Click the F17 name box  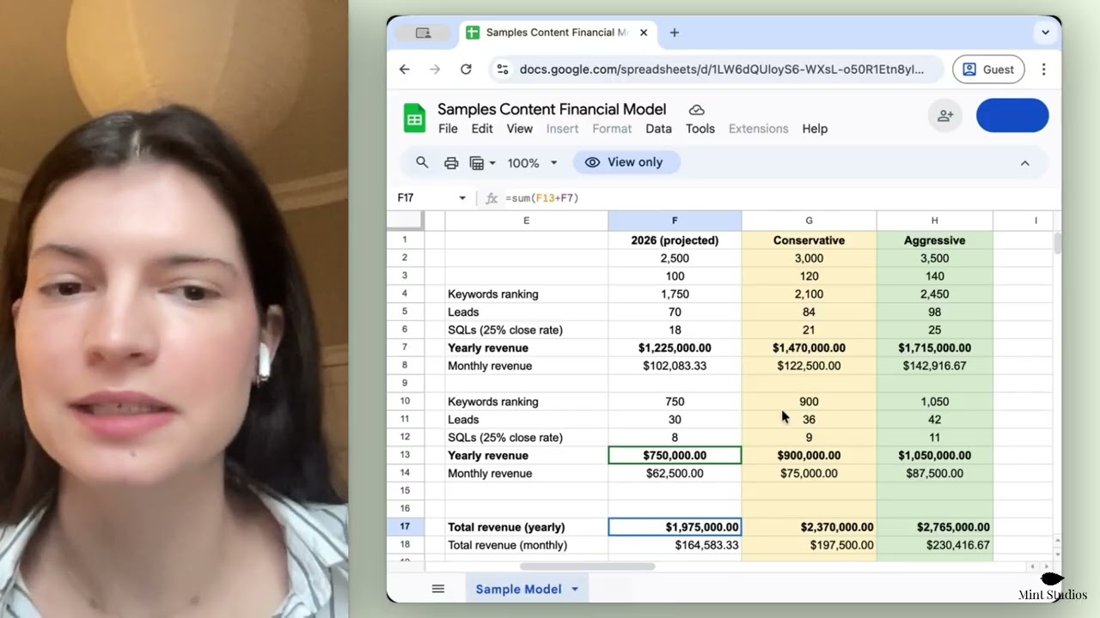[425, 197]
